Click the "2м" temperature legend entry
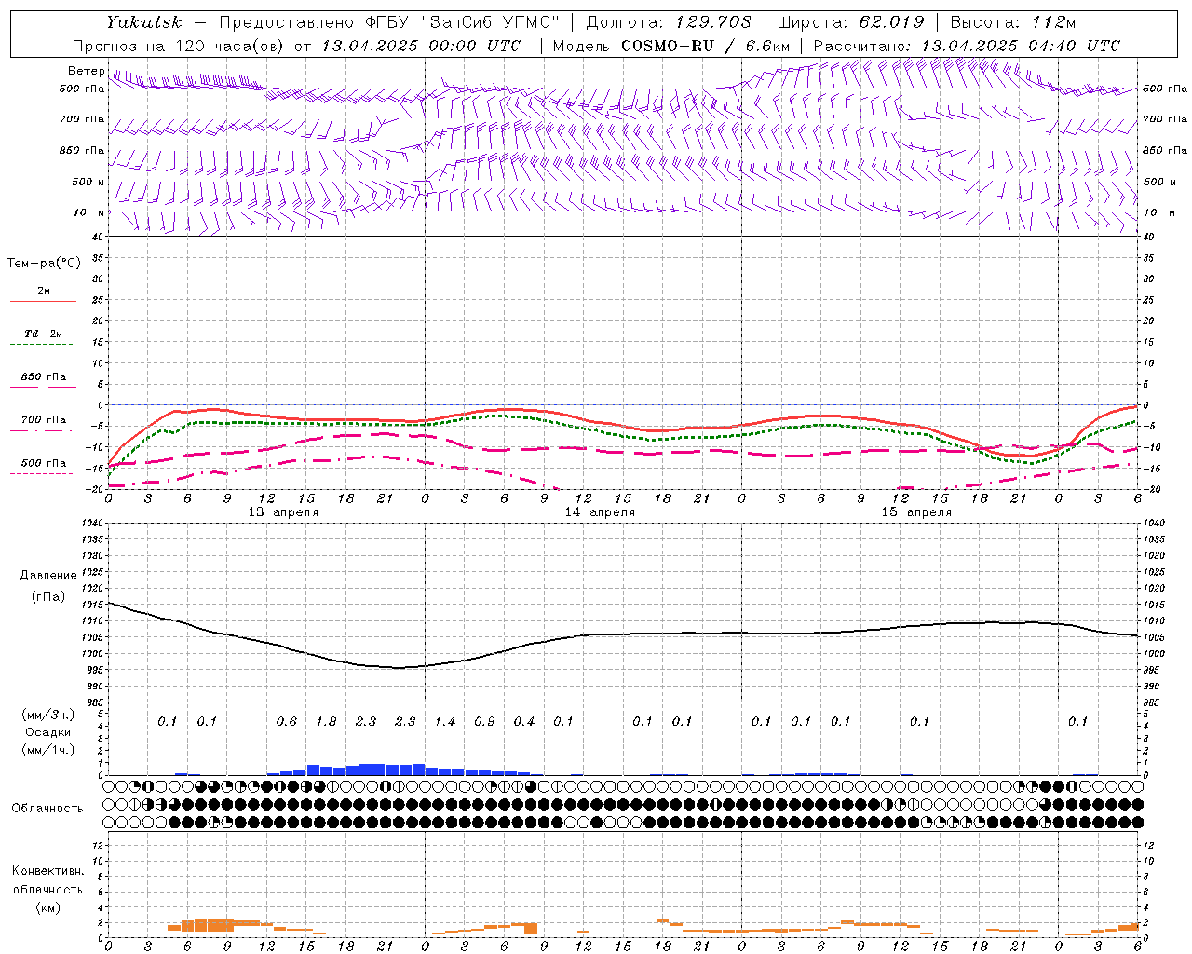Viewport: 1192px width, 954px height. pyautogui.click(x=44, y=292)
